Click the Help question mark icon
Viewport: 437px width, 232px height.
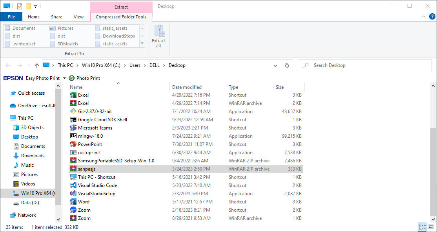tap(432, 16)
